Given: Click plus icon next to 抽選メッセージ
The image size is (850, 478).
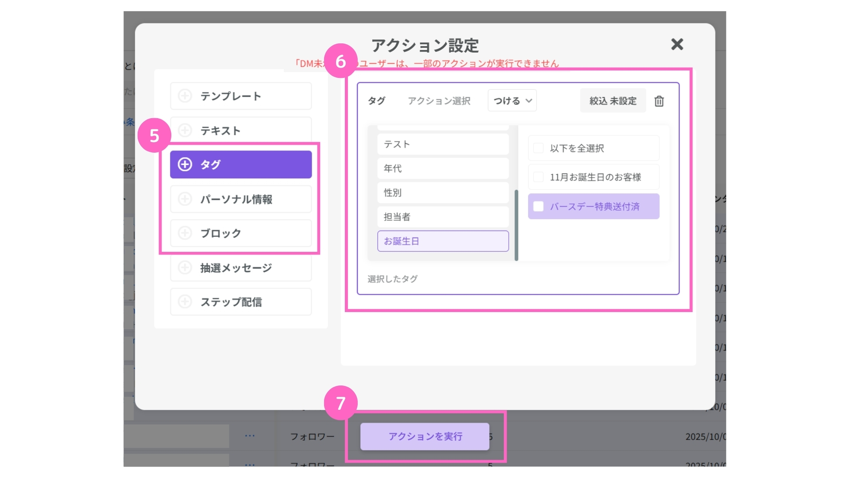Looking at the screenshot, I should [185, 267].
